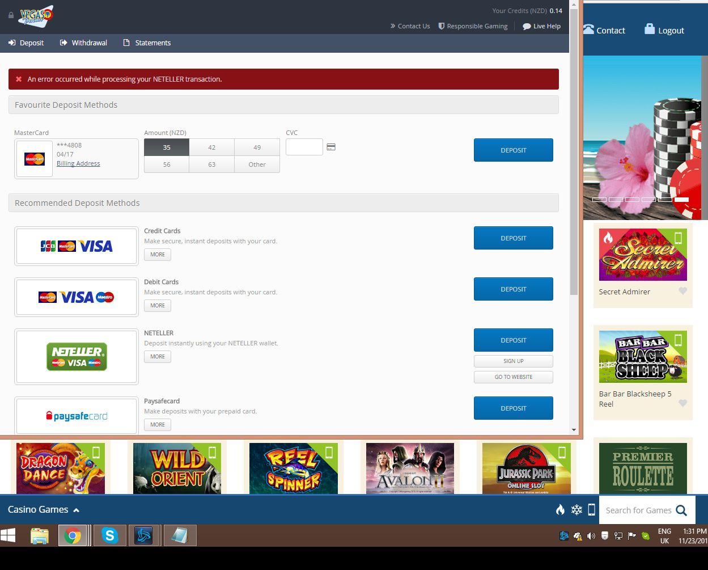This screenshot has height=570, width=708.
Task: Select the NETELLER logo tile
Action: [x=77, y=357]
